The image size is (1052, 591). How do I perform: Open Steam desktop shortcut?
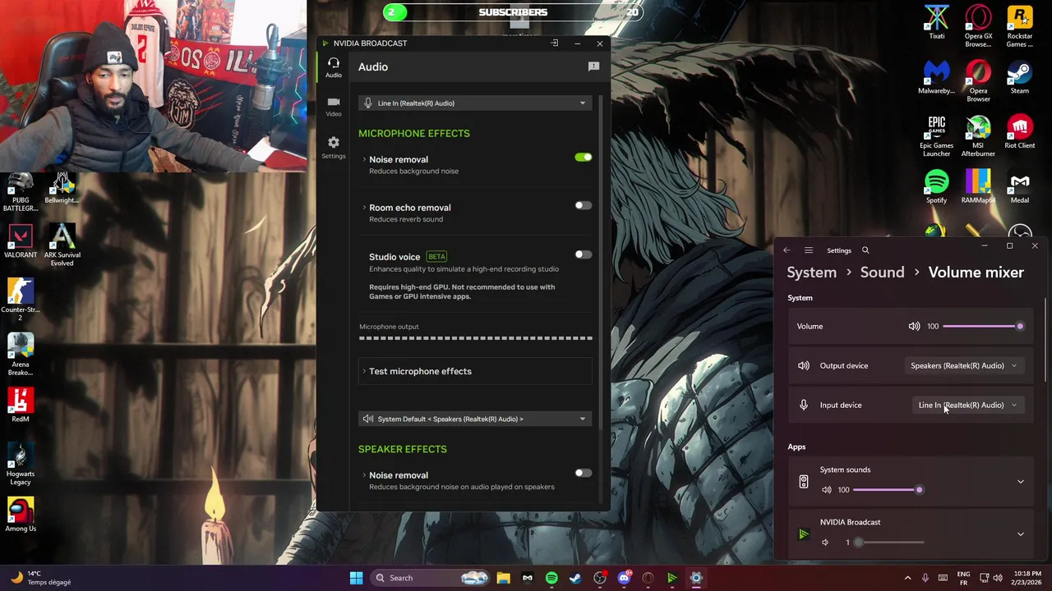(1020, 78)
